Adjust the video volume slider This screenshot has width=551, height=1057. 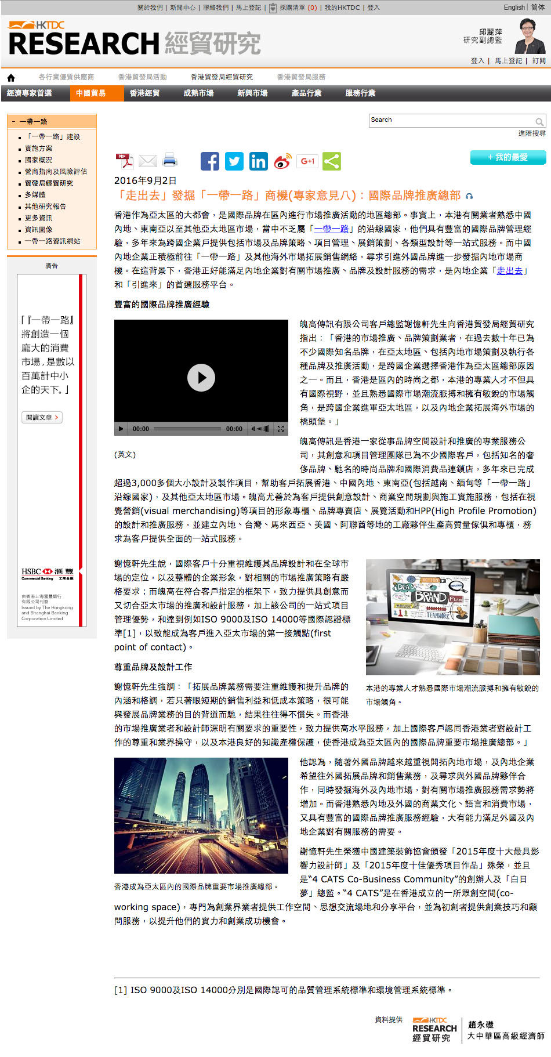tap(263, 429)
